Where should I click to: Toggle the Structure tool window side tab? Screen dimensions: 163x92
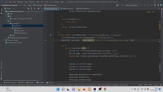[x=1, y=64]
